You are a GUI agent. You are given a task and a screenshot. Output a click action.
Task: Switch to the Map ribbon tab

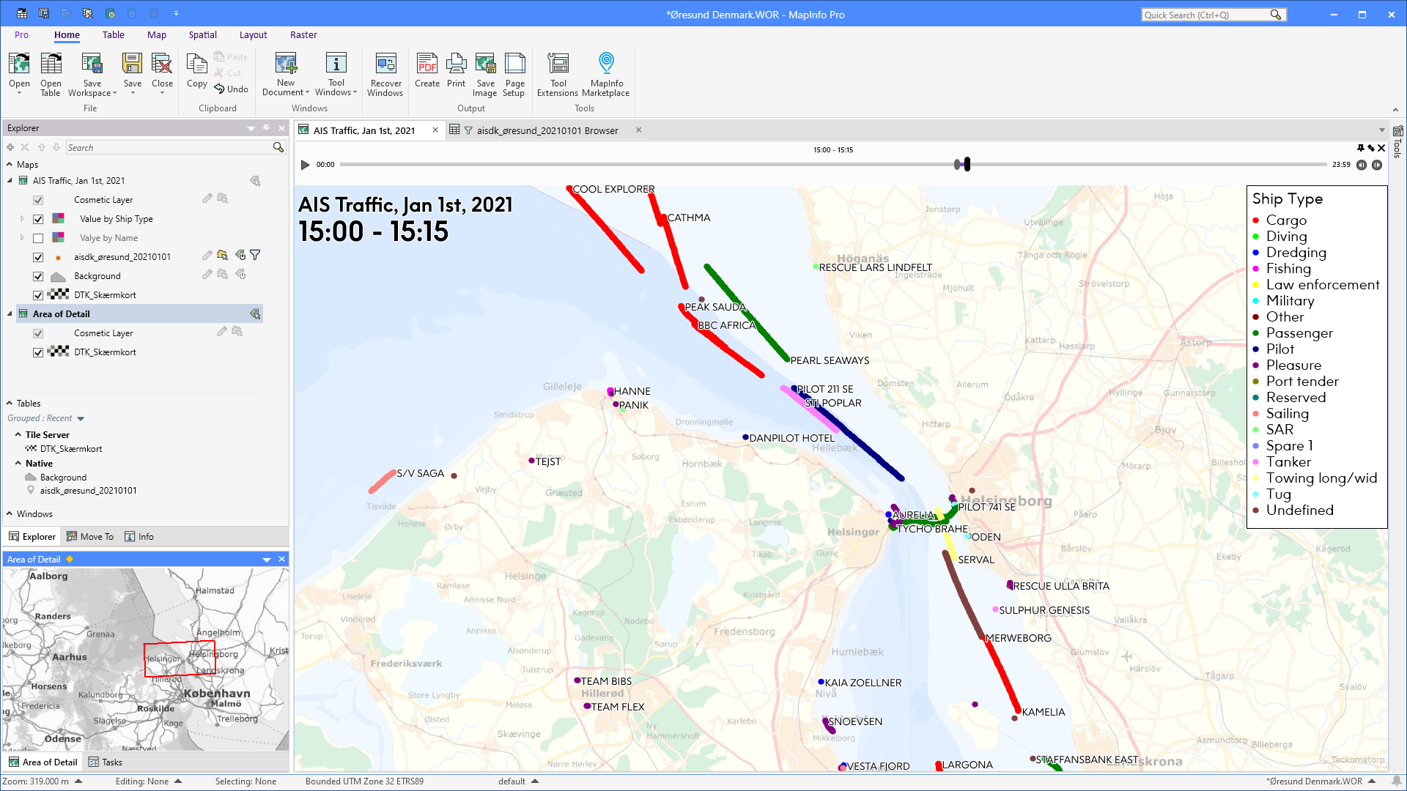coord(157,34)
